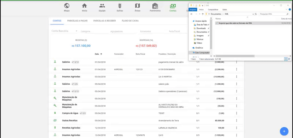Click the Explorer blue help icon

(289, 9)
